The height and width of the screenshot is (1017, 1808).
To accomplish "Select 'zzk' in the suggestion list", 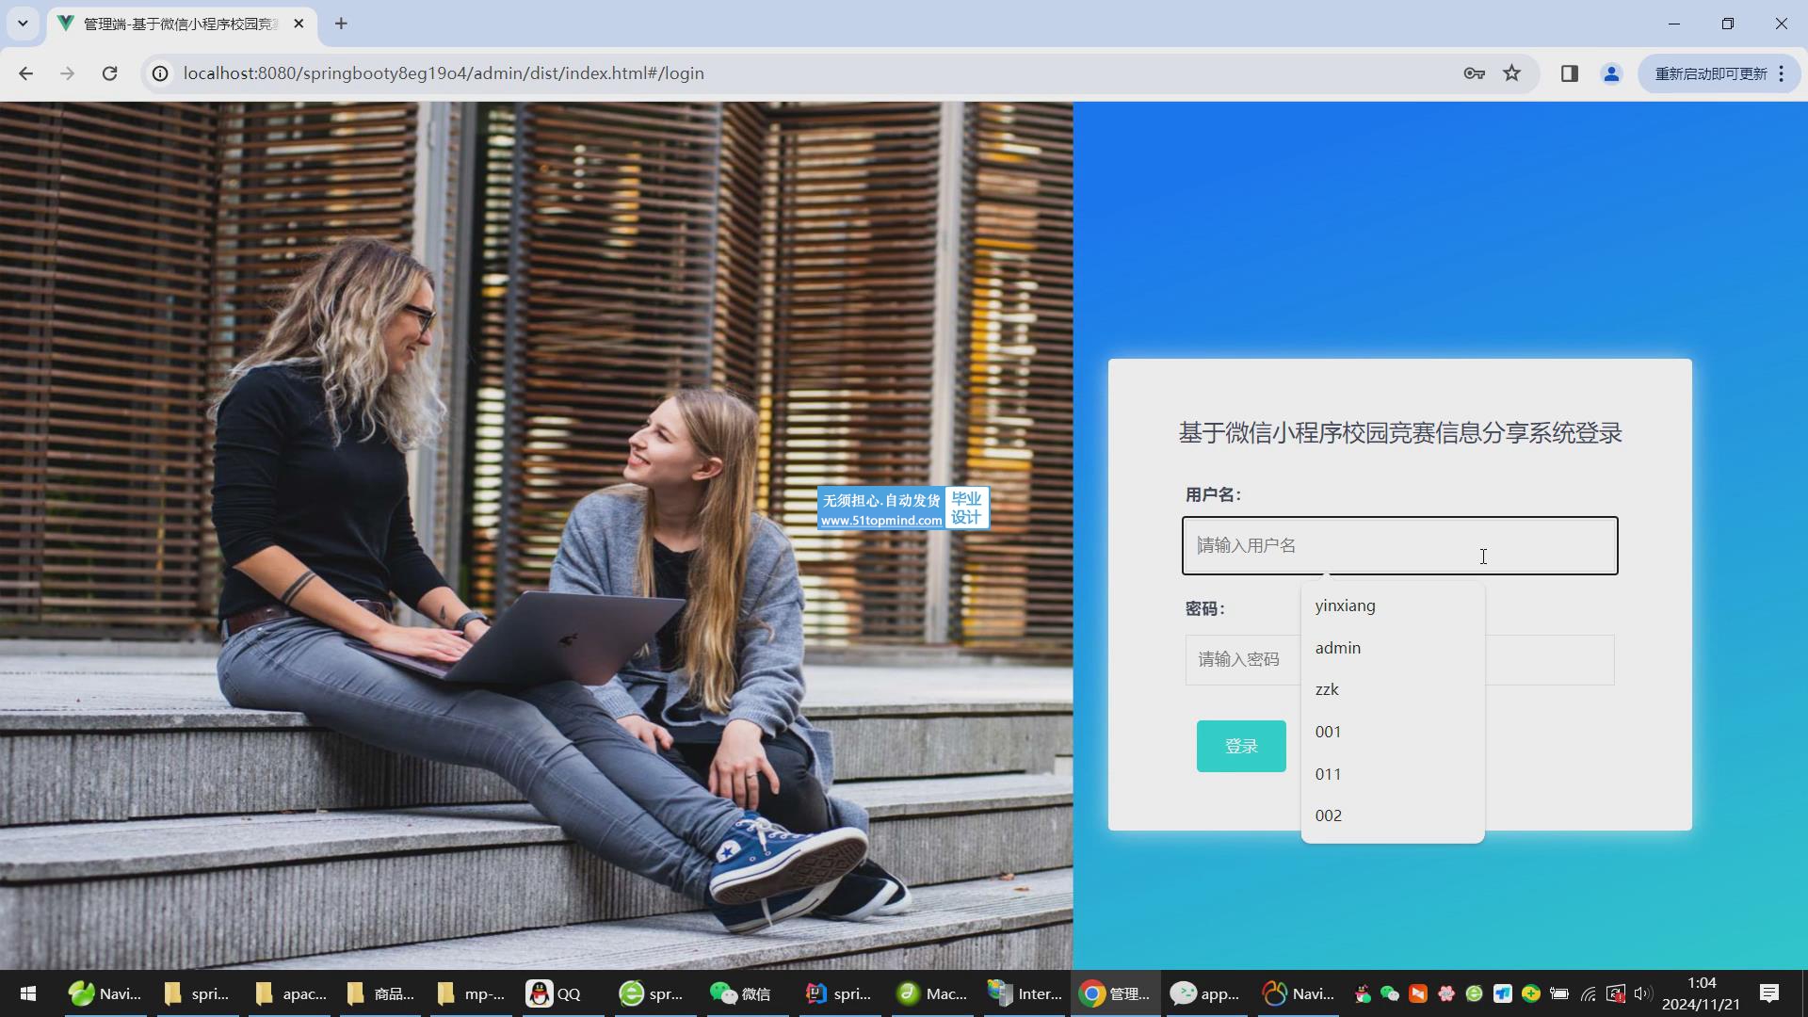I will [1327, 689].
